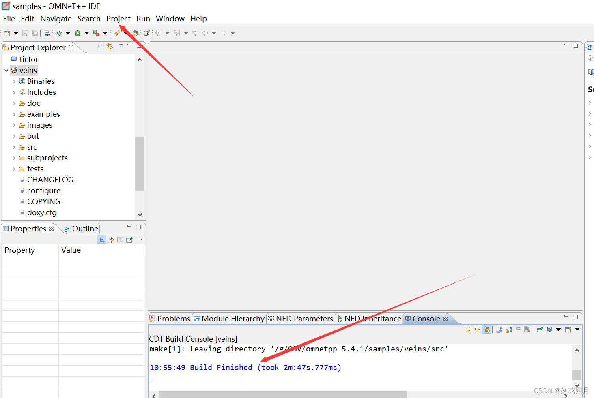
Task: Toggle Pin to Selection in Properties
Action: (x=129, y=240)
